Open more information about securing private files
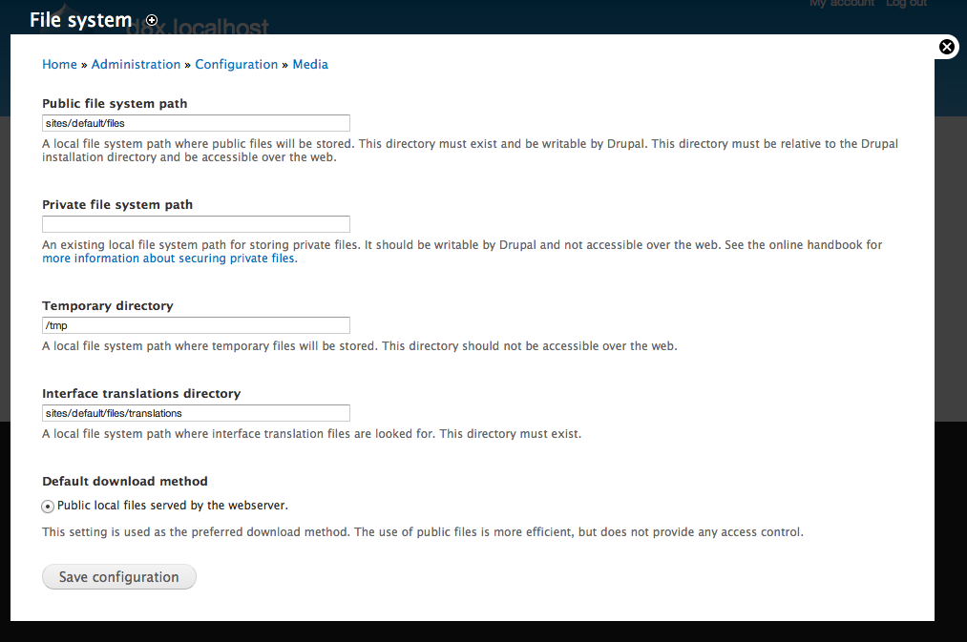 [169, 259]
